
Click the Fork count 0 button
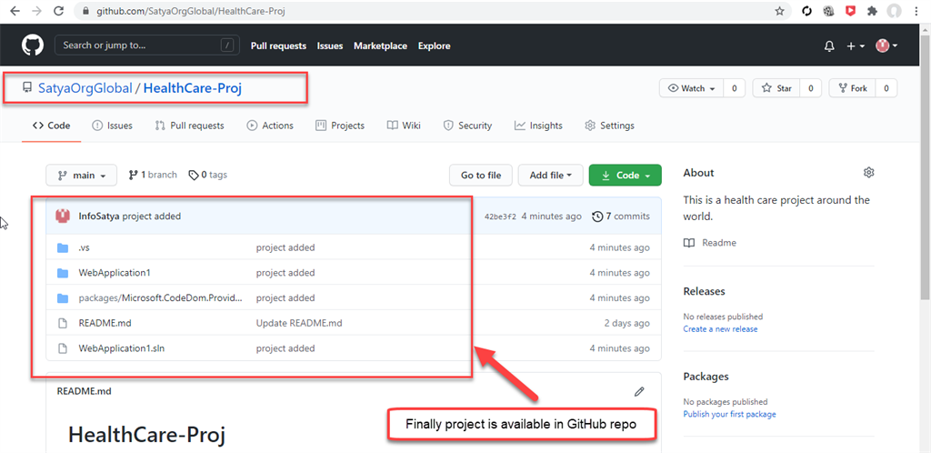(886, 88)
